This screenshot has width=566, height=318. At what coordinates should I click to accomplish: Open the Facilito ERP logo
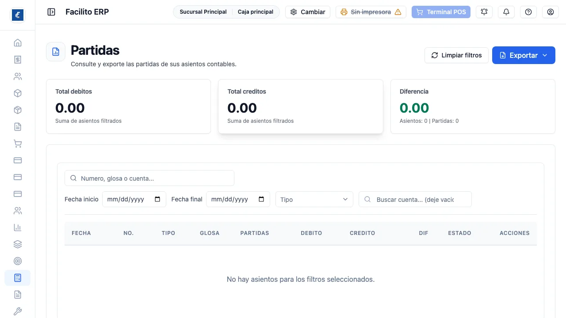(x=18, y=15)
